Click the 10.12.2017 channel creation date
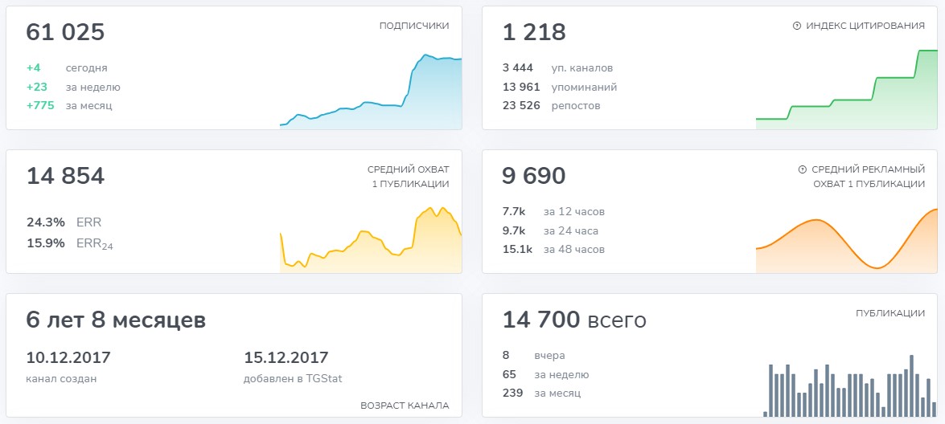 [x=68, y=358]
